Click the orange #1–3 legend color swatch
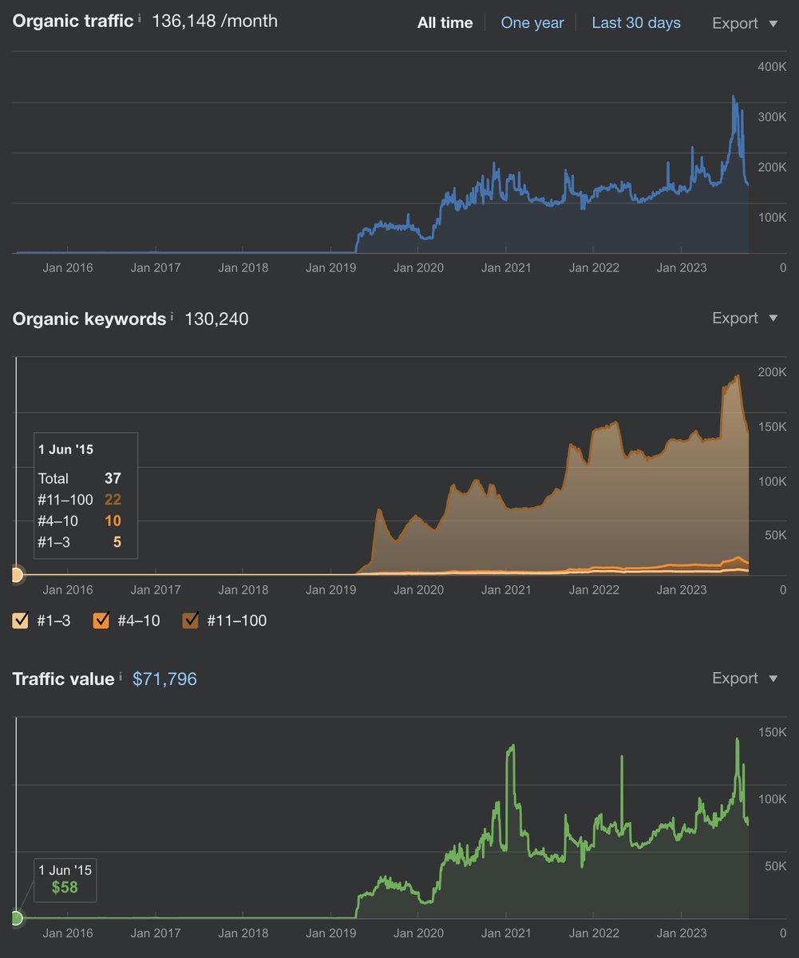This screenshot has width=799, height=958. coord(20,620)
